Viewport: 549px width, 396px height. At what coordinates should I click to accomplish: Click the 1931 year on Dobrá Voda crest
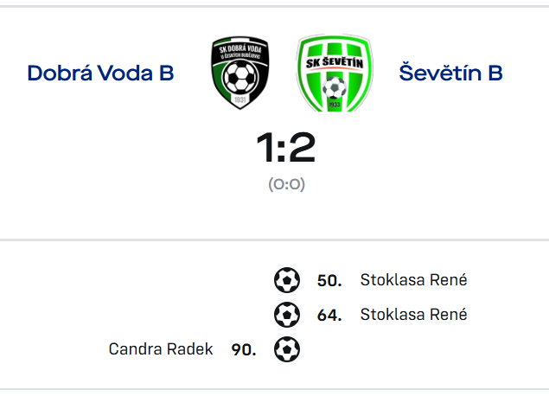pos(240,99)
